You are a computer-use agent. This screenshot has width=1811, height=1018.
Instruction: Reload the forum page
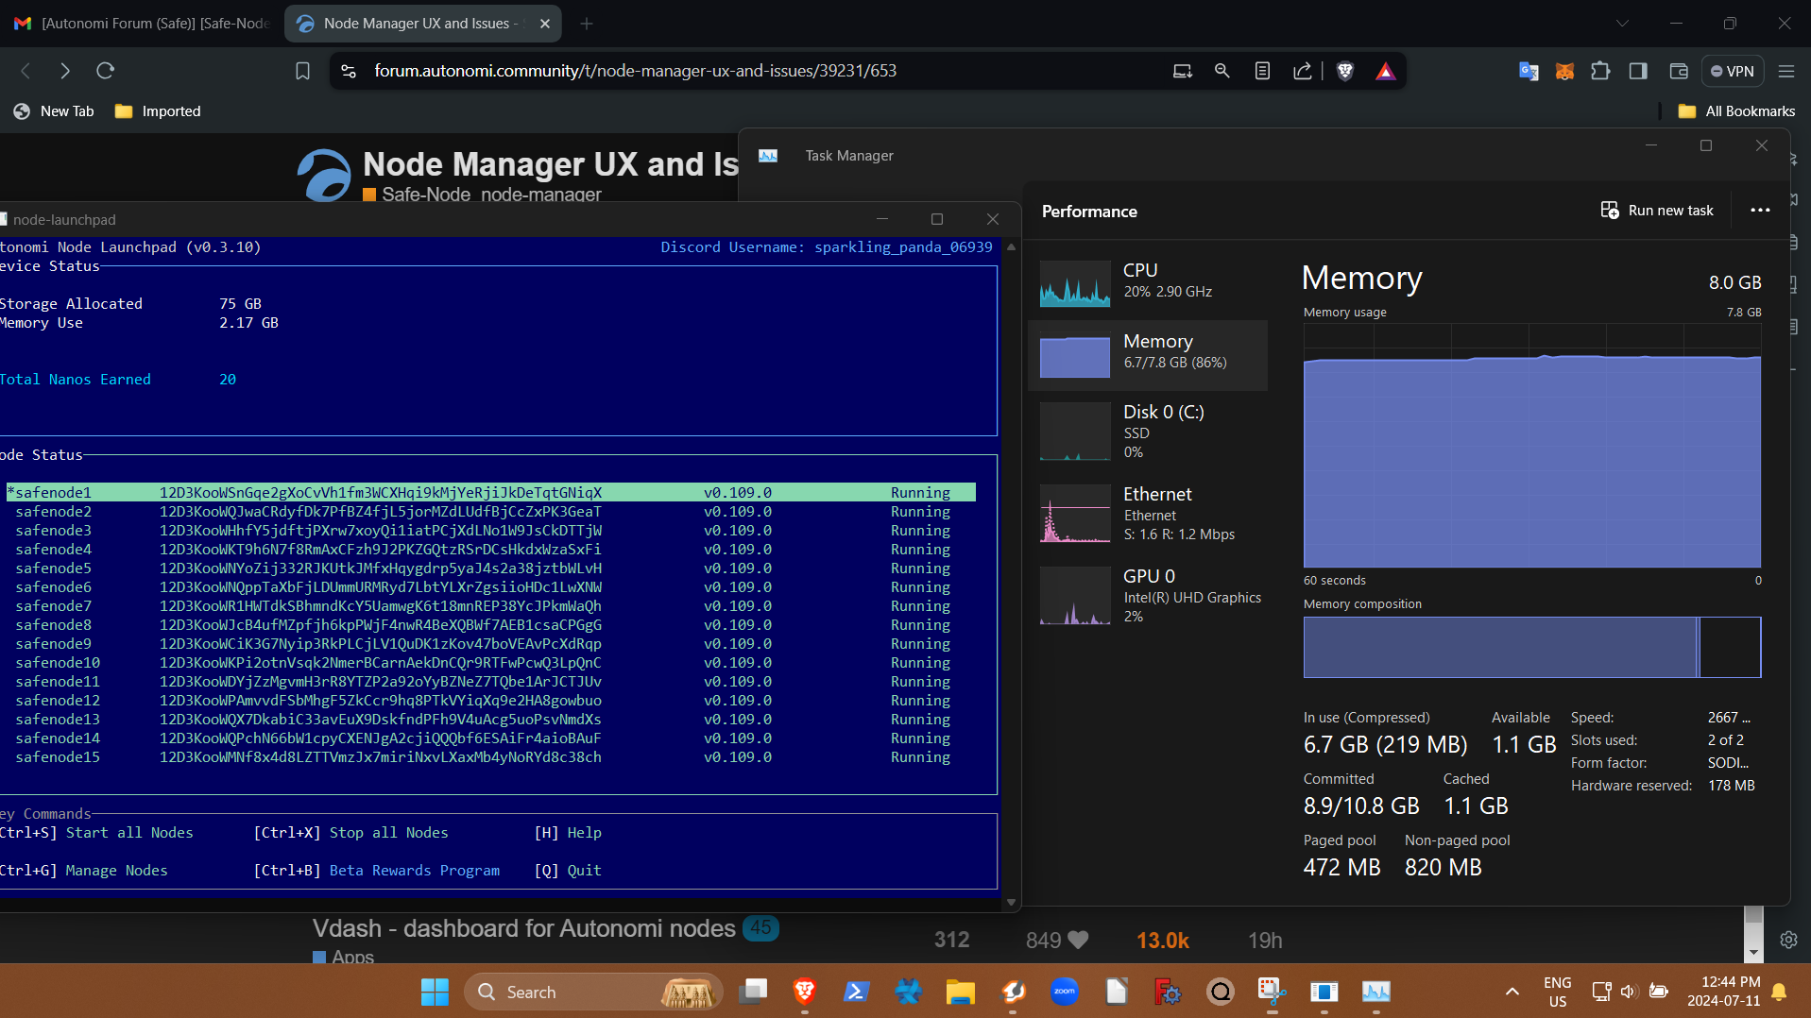point(106,71)
